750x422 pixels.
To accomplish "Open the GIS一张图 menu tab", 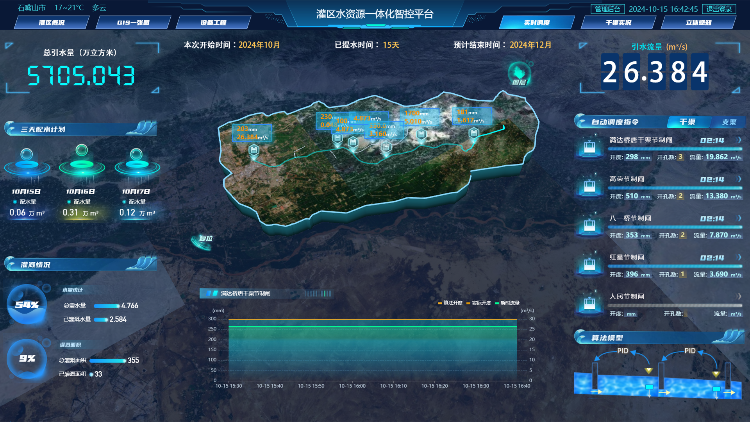I will point(133,23).
